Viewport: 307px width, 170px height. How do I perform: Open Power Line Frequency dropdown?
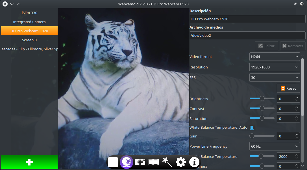point(274,146)
